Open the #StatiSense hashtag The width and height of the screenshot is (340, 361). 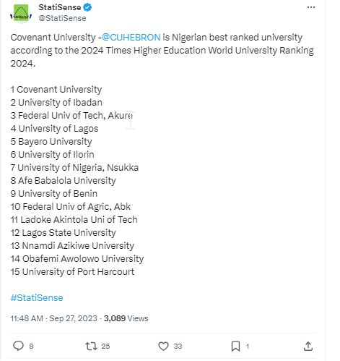[37, 297]
